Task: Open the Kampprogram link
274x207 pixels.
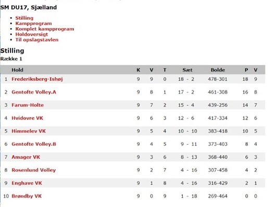Action: (x=33, y=23)
